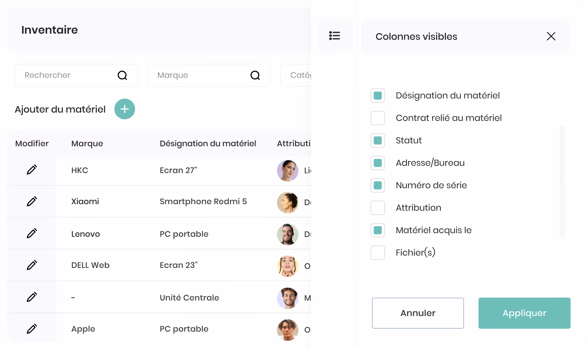Click the Ajouter du matériel label
Image resolution: width=588 pixels, height=349 pixels.
60,109
